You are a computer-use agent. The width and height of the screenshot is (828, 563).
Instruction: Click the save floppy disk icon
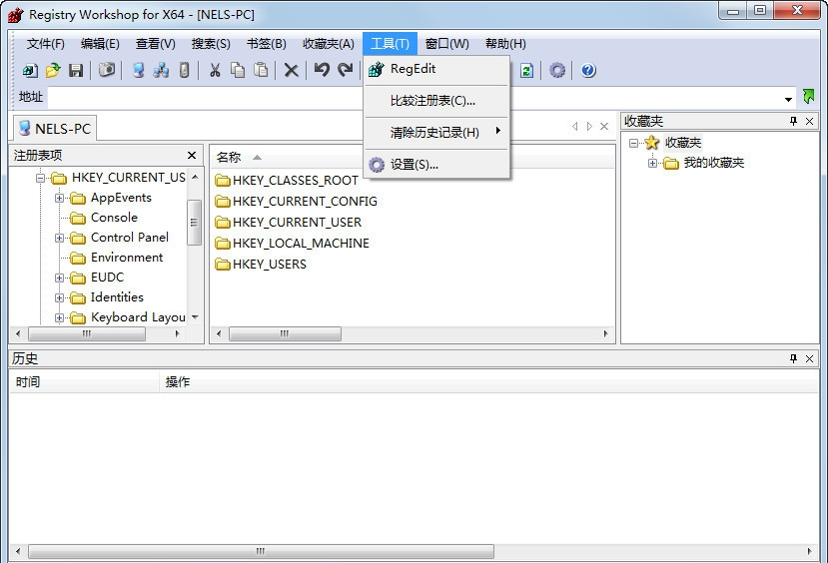point(76,70)
